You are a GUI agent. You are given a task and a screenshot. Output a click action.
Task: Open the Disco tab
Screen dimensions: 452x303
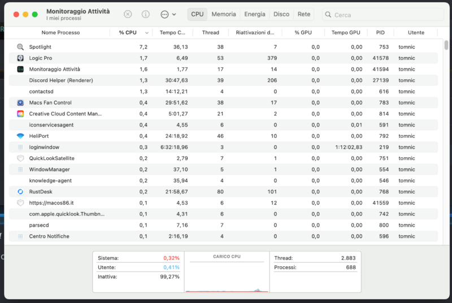coord(281,14)
